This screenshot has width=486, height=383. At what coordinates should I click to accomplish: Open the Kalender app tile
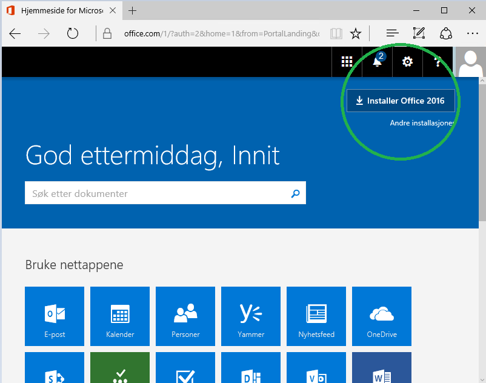click(120, 316)
